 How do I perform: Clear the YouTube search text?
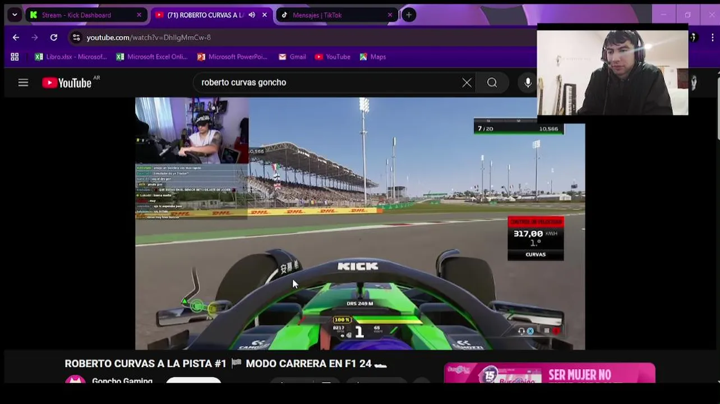point(467,83)
